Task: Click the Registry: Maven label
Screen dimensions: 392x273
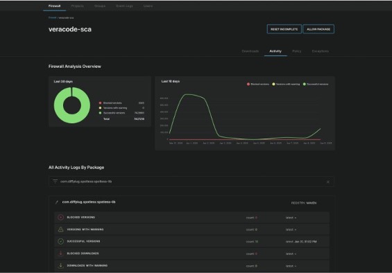Action: 304,203
